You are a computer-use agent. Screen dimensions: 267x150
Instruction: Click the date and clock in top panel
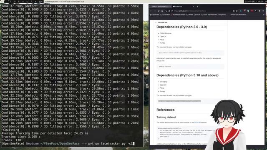(x=255, y=2)
